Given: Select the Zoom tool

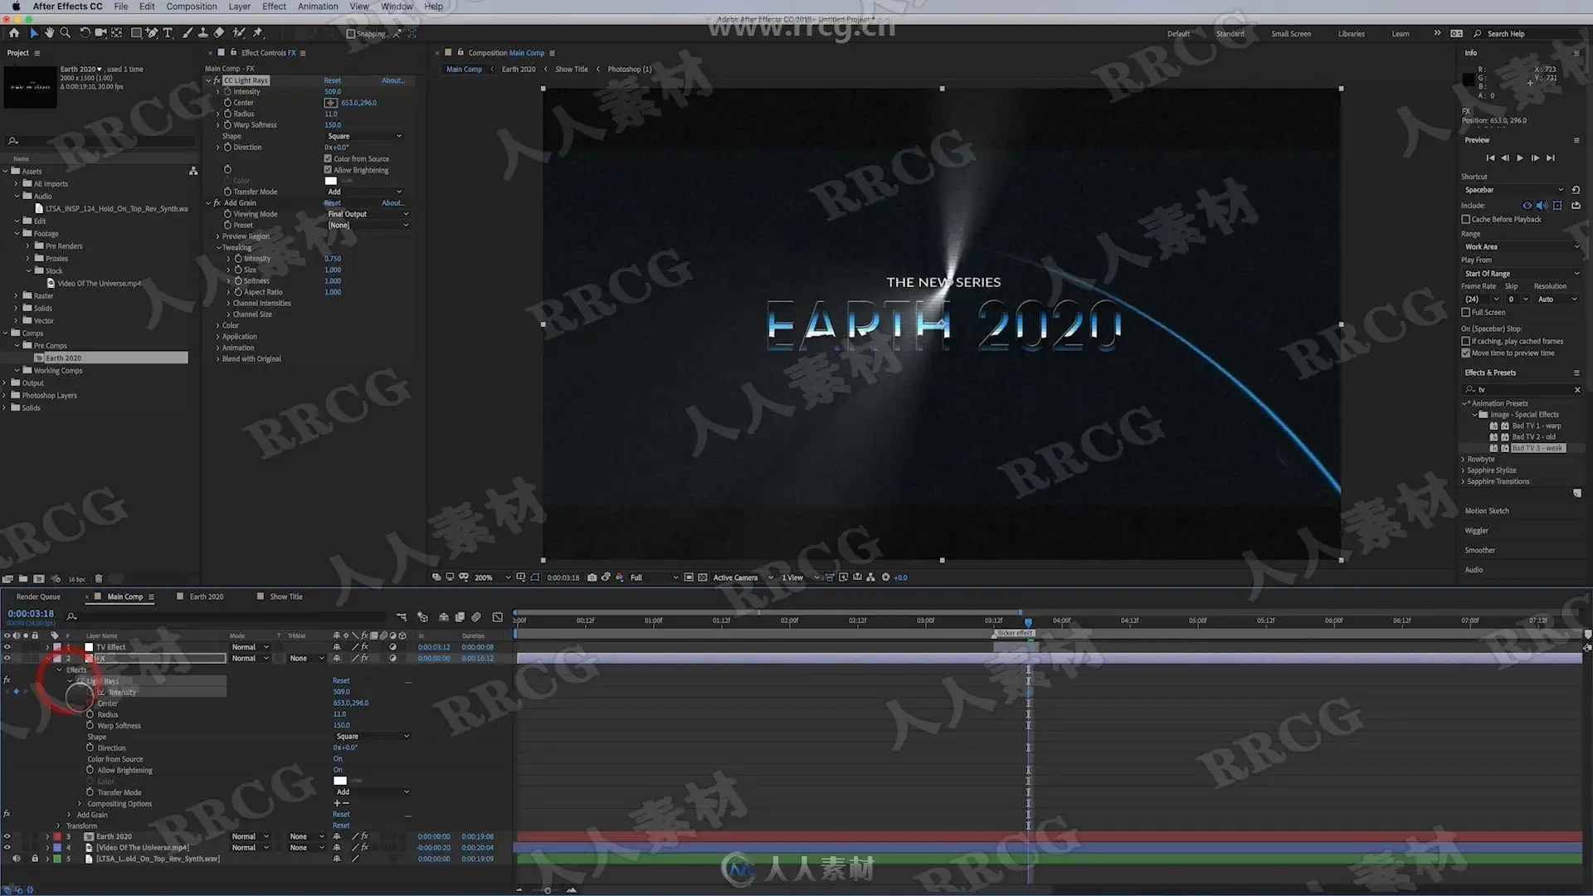Looking at the screenshot, I should tap(65, 33).
